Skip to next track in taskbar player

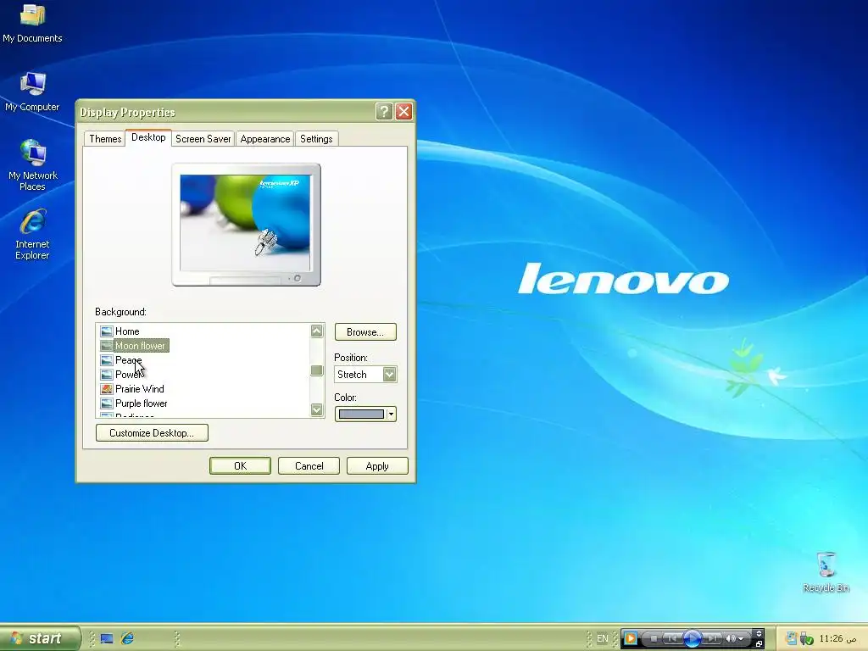[712, 638]
